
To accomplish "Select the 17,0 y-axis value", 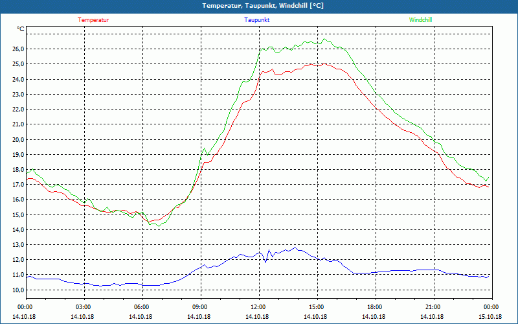I will (18, 185).
